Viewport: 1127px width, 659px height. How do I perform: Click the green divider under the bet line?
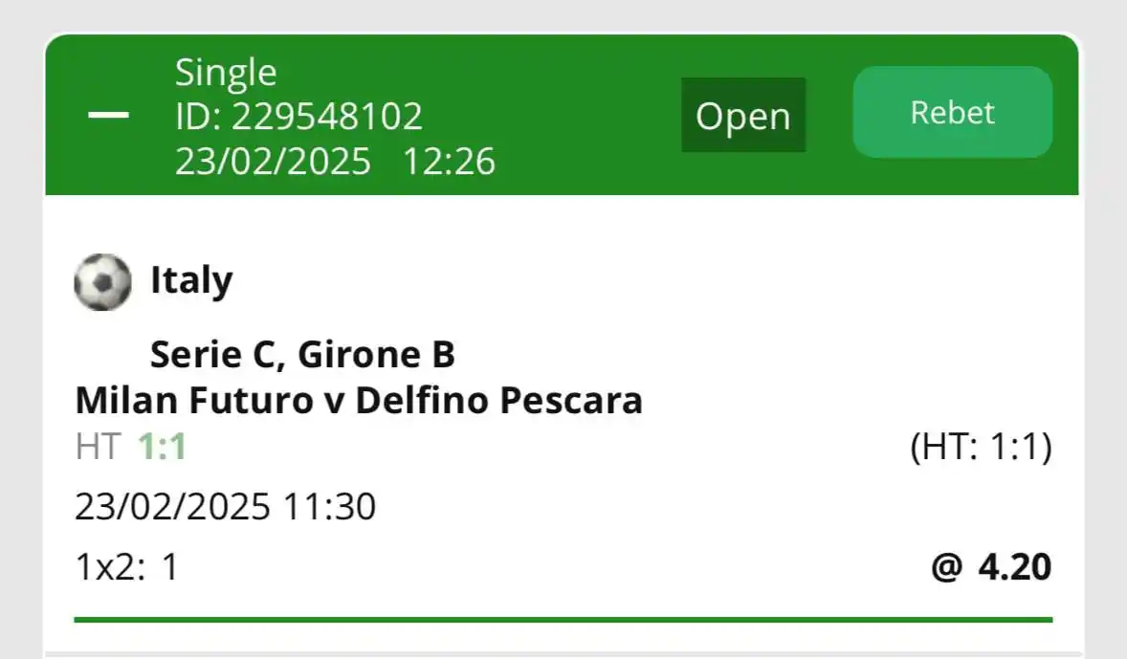563,615
